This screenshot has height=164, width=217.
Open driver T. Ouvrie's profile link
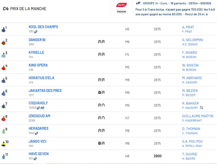coord(189,154)
